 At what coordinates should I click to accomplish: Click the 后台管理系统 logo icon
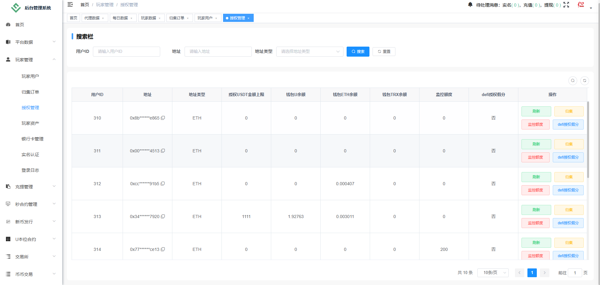16,8
